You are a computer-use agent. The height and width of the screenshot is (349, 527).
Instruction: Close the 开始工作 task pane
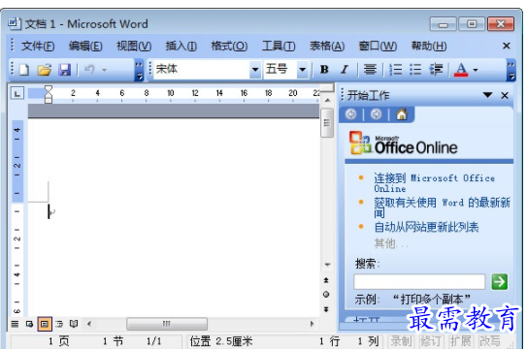point(505,95)
